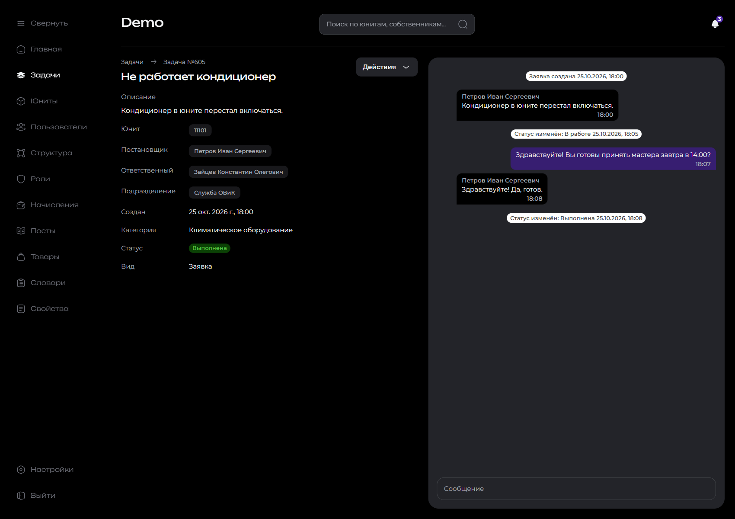735x519 pixels.
Task: Click '25 окт. 2026 г., 18:00' value
Action: [221, 212]
